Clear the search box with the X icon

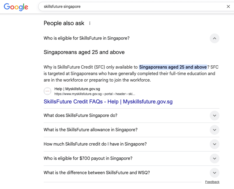tap(228, 6)
